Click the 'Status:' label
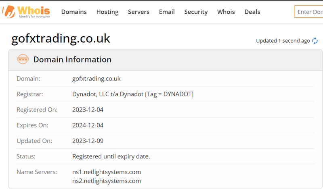 (26, 156)
